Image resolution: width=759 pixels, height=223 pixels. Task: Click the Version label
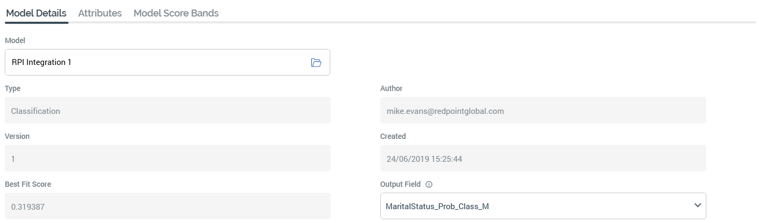click(x=17, y=136)
